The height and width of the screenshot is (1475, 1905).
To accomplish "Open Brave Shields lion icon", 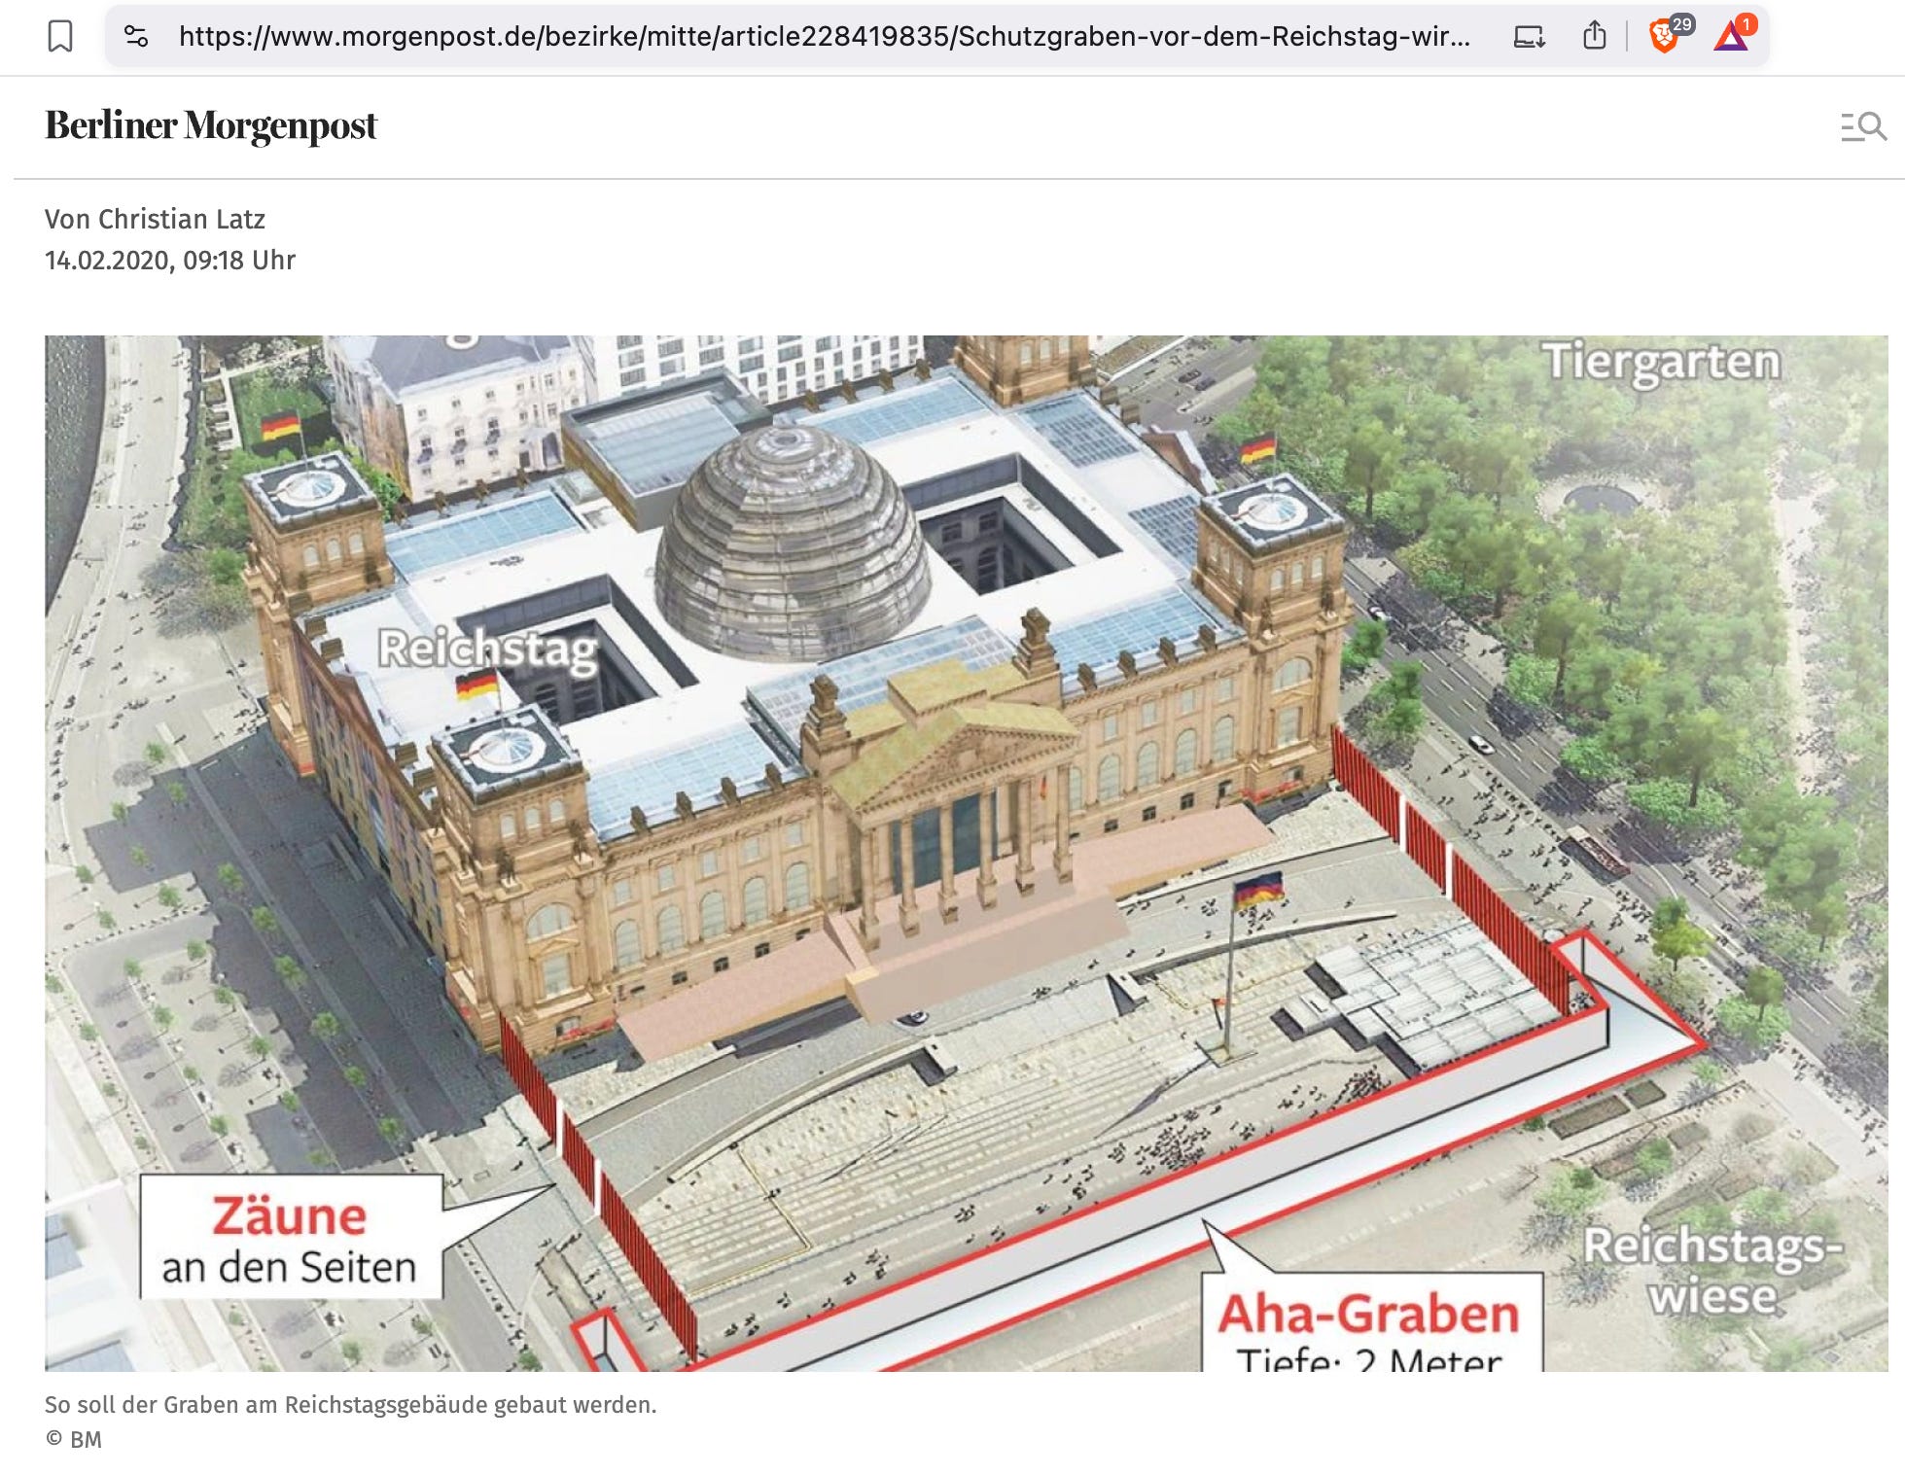I will click(x=1665, y=37).
